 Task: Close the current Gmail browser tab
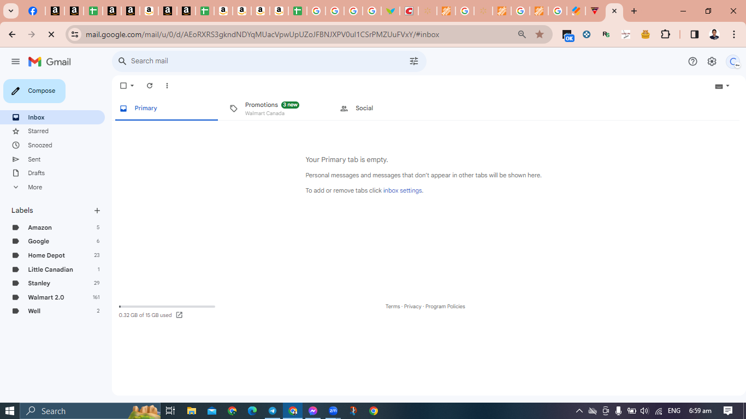(614, 11)
